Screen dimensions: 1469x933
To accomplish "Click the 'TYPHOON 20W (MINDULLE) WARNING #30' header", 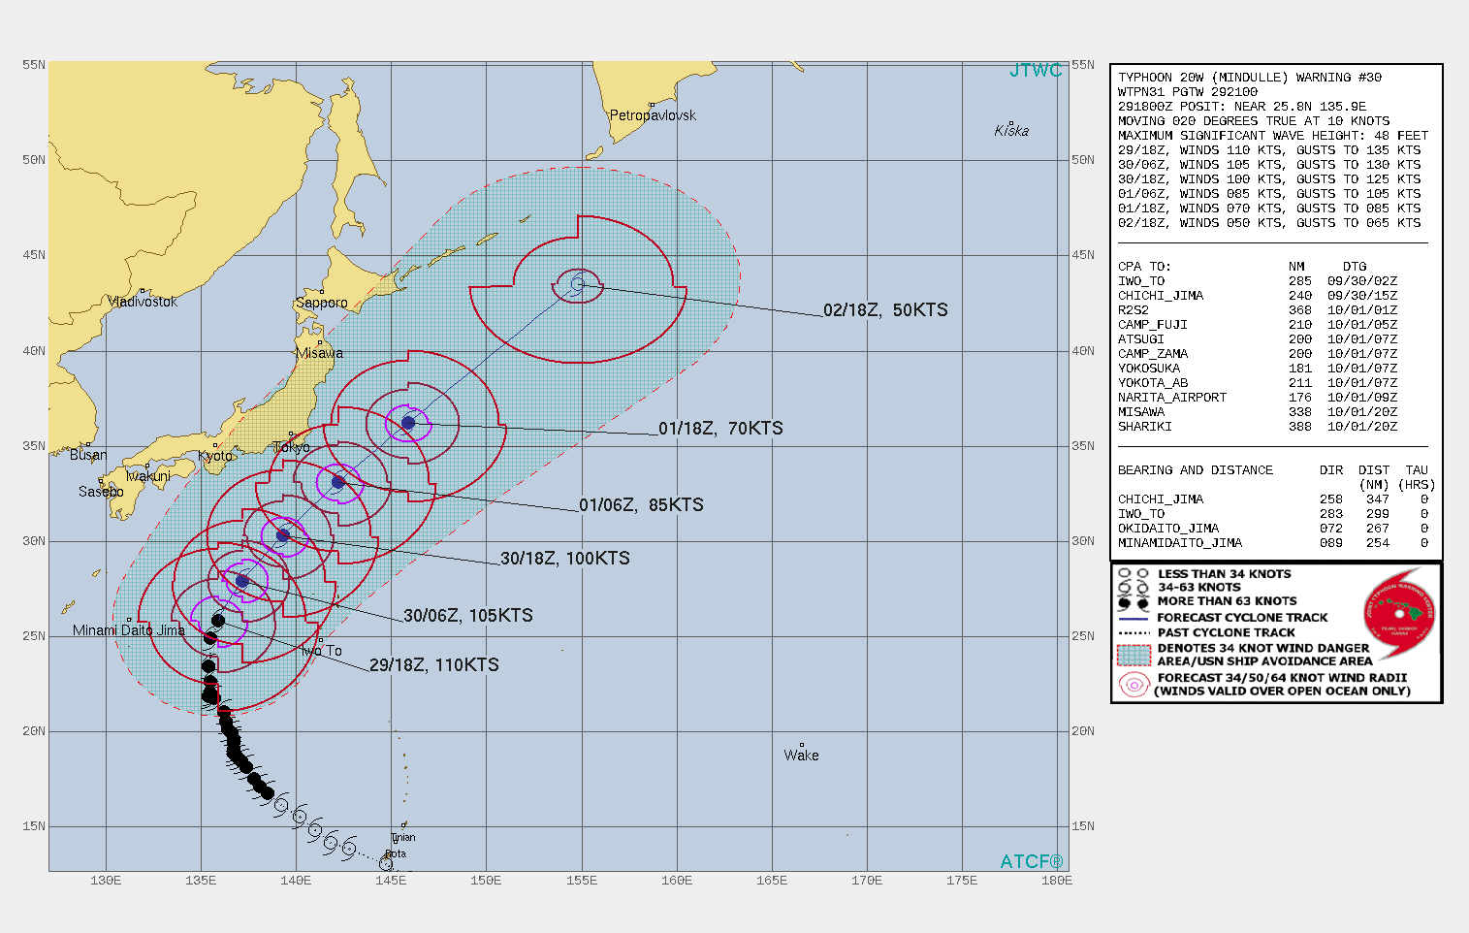I will (1250, 78).
